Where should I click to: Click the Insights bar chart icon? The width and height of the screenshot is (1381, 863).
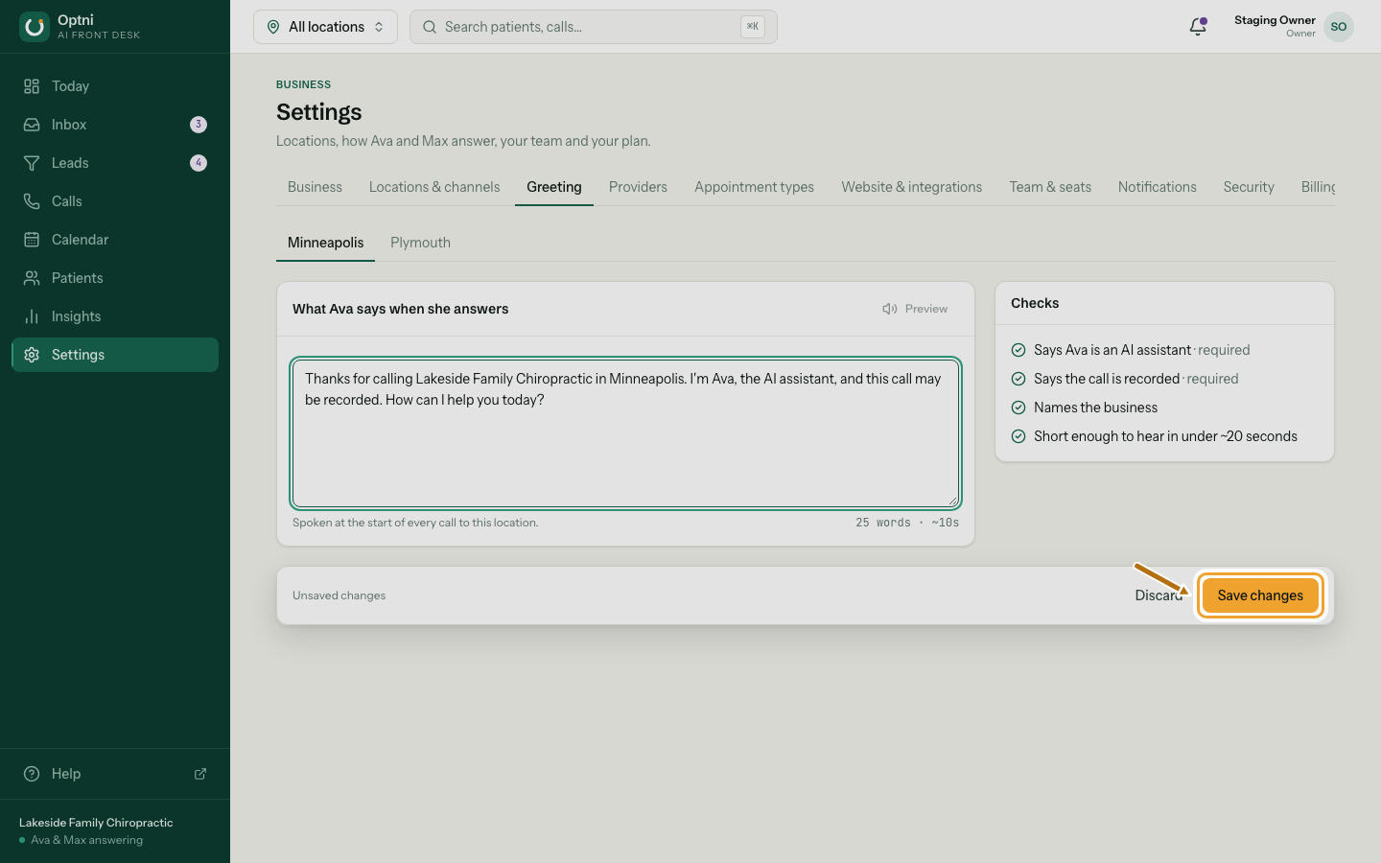pyautogui.click(x=32, y=316)
